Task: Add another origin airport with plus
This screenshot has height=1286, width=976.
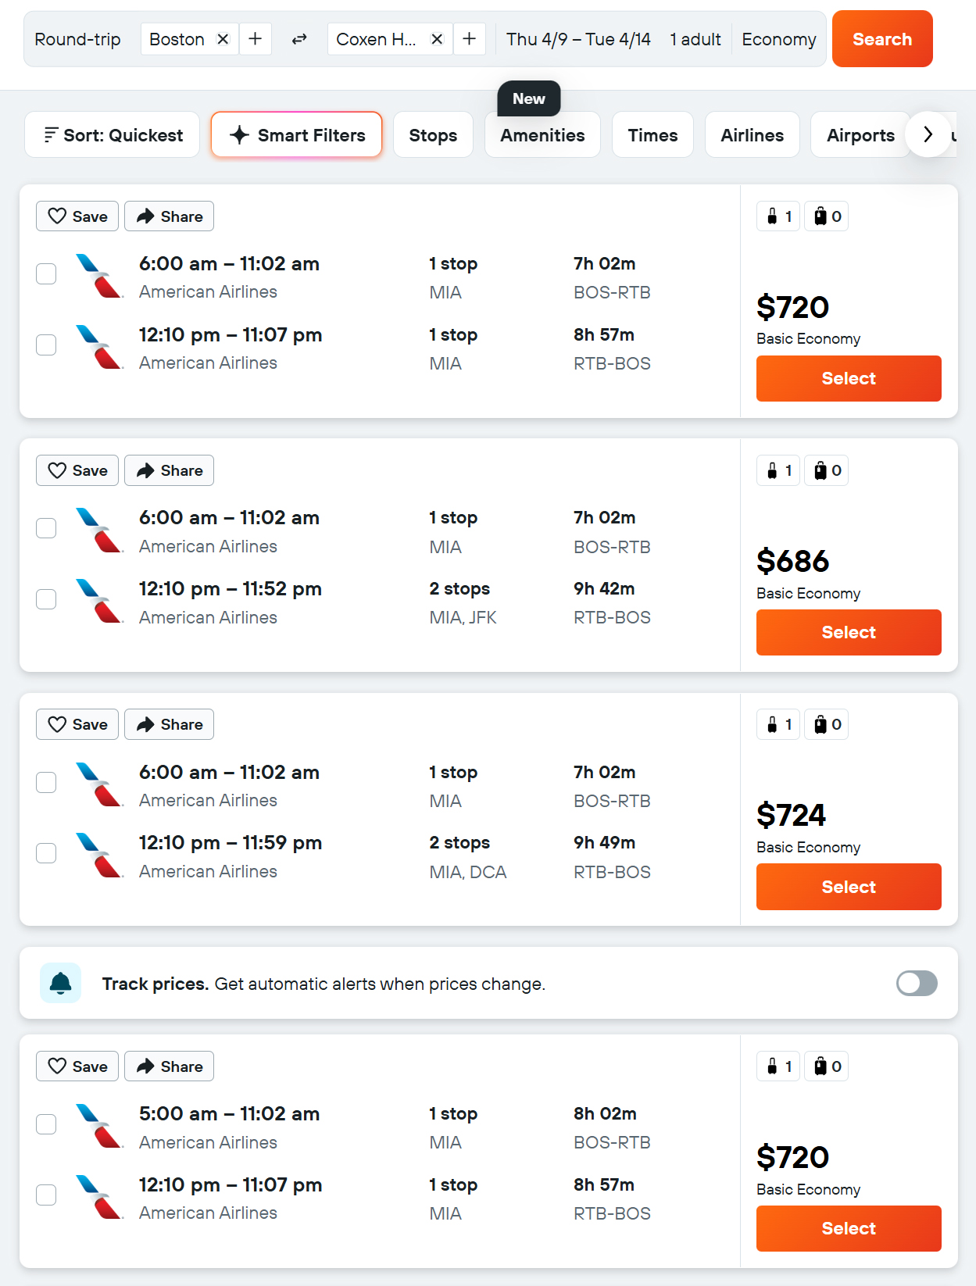Action: (256, 39)
